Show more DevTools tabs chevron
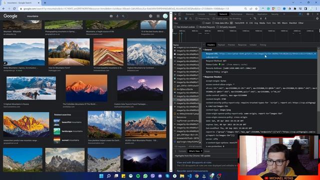Screen dimensions: 320x180 pyautogui.click(x=284, y=14)
